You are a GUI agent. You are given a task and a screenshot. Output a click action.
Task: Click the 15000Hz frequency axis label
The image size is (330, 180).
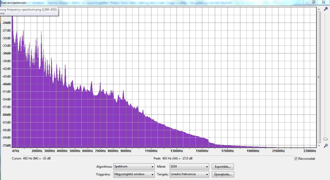click(202, 151)
